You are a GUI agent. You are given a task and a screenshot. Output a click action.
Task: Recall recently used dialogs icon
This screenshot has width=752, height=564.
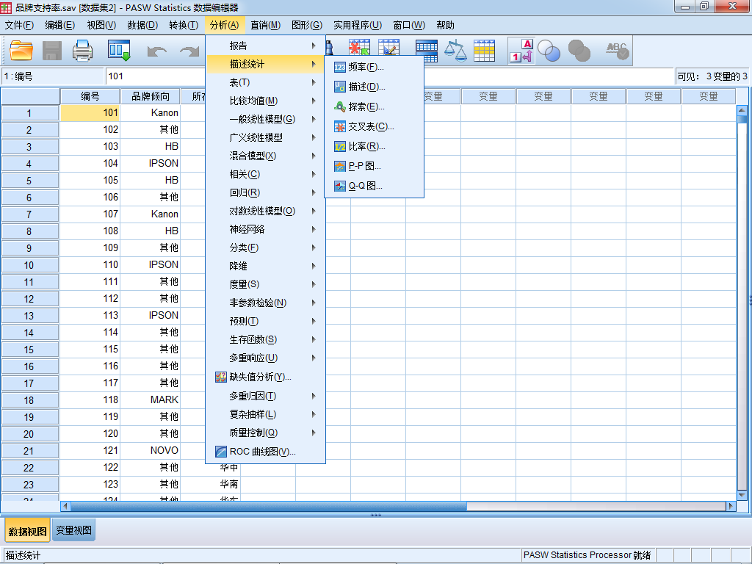(x=119, y=51)
